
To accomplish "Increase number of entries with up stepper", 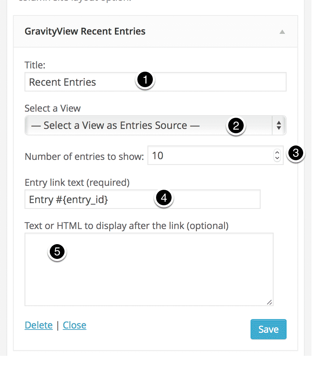I will [277, 153].
